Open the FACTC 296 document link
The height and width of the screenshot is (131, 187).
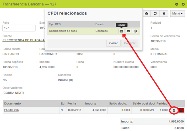coord(11,110)
